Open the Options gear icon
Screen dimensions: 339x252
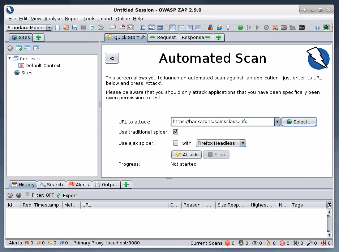click(x=101, y=27)
